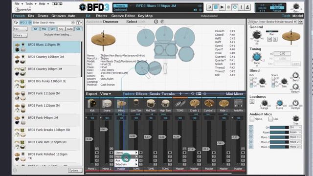Select the Ride 1 channel icon
The width and height of the screenshot is (313, 176).
tap(224, 104)
